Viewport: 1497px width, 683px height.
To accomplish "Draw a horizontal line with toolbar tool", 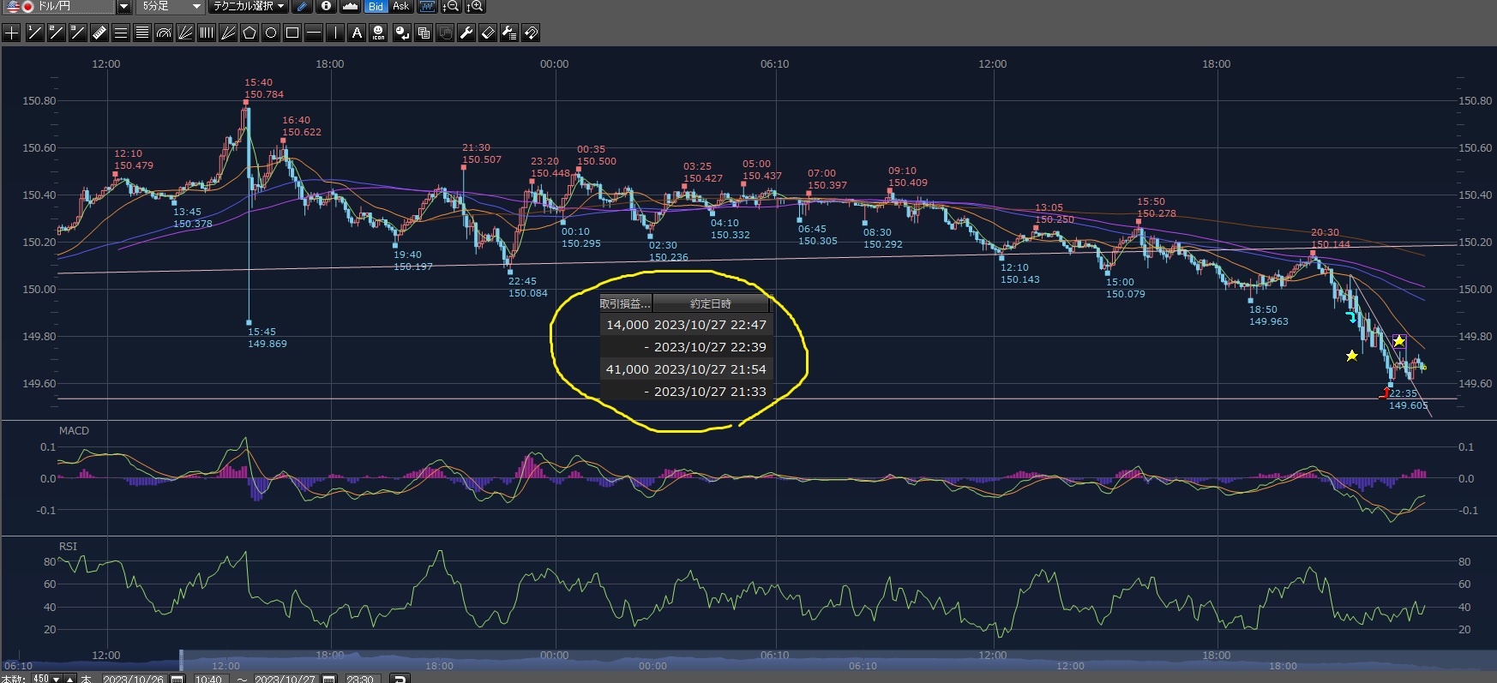I will pos(314,33).
